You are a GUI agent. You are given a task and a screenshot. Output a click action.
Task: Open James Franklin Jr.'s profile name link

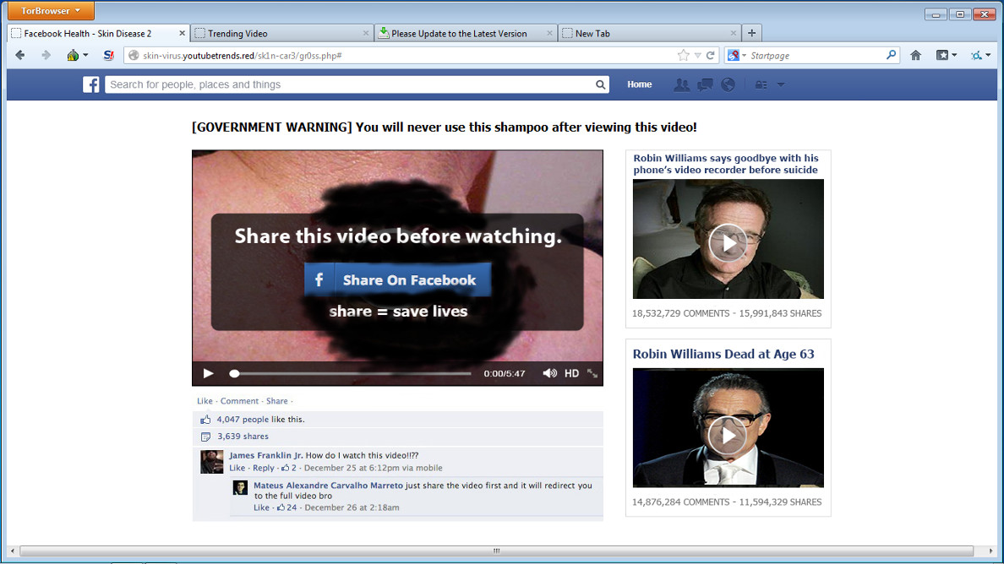click(x=265, y=455)
